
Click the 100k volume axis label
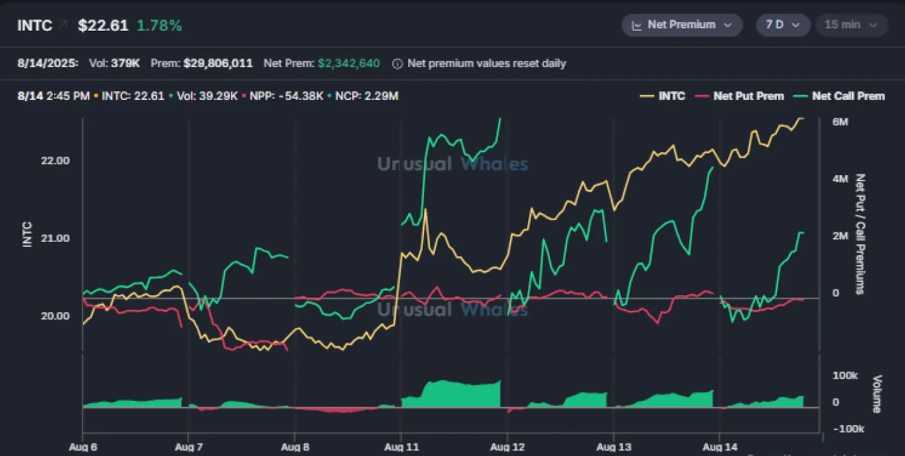[x=845, y=376]
